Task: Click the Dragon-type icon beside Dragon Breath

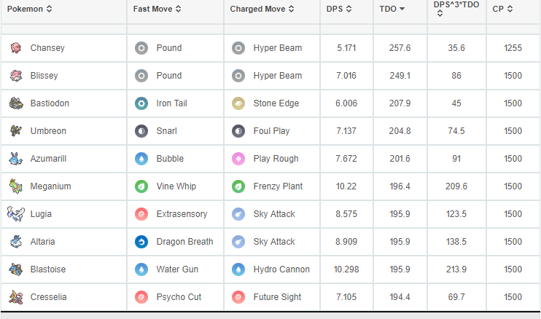Action: pos(141,242)
